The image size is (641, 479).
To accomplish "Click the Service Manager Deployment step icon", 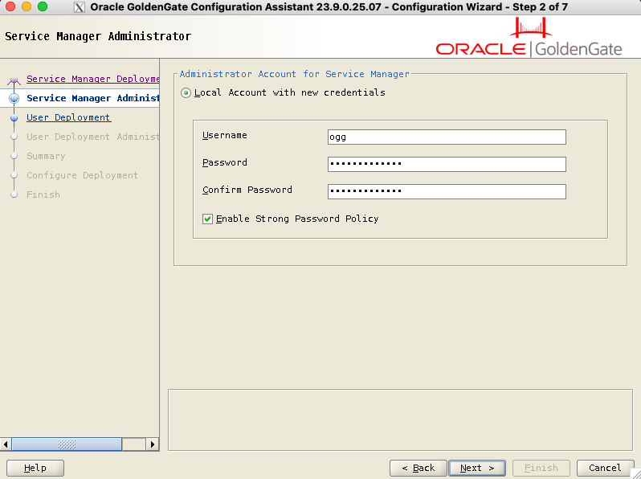I will coord(14,80).
